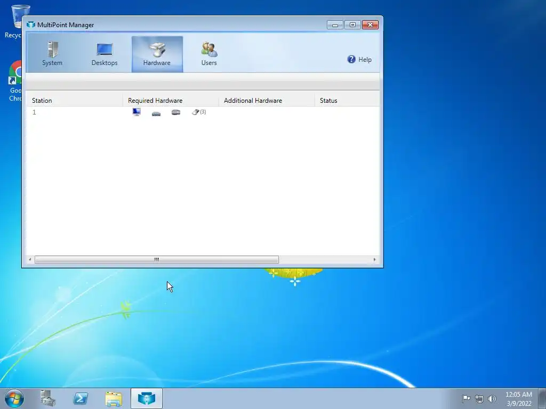
Task: Click the keyboard icon for station 1
Action: 176,112
